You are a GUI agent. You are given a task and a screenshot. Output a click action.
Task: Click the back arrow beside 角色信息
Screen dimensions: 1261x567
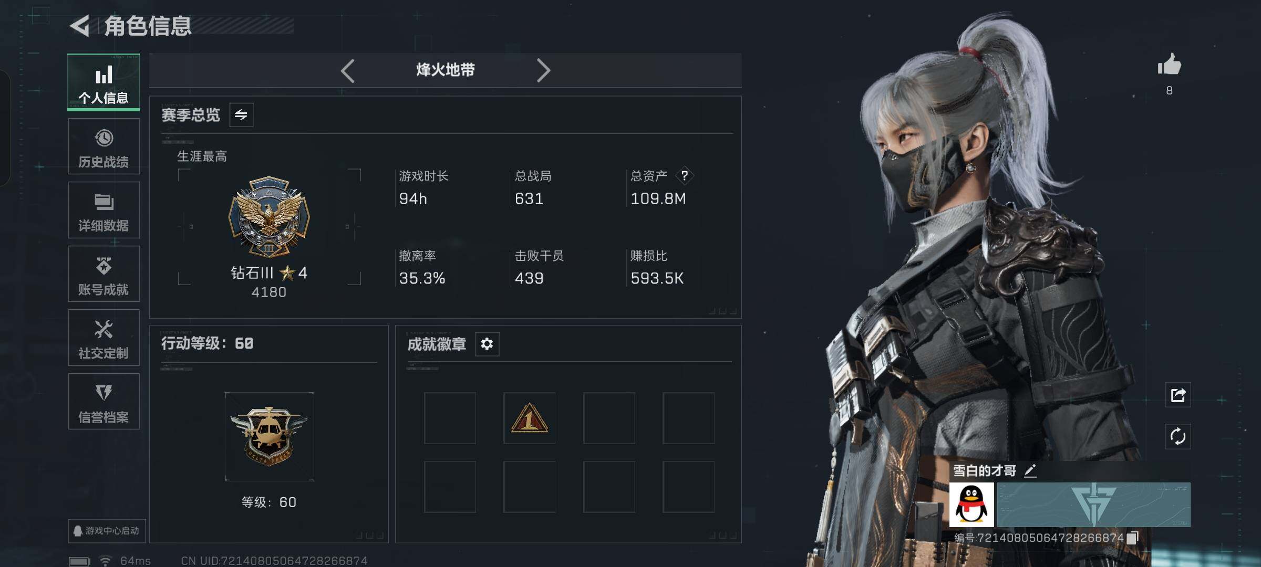[80, 26]
